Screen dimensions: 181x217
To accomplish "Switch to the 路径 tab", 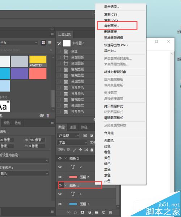I will point(84,127).
